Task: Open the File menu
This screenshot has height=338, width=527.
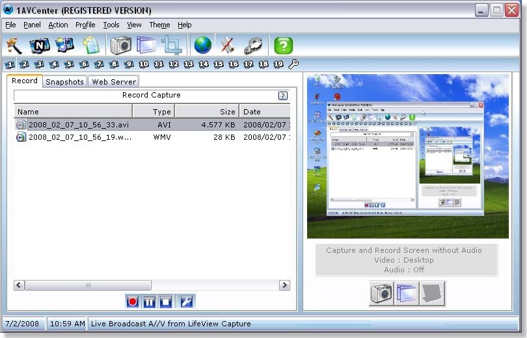Action: [10, 25]
